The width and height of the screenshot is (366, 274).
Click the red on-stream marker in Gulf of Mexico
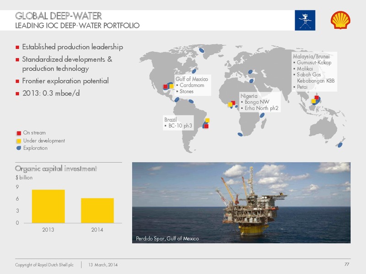(x=166, y=87)
